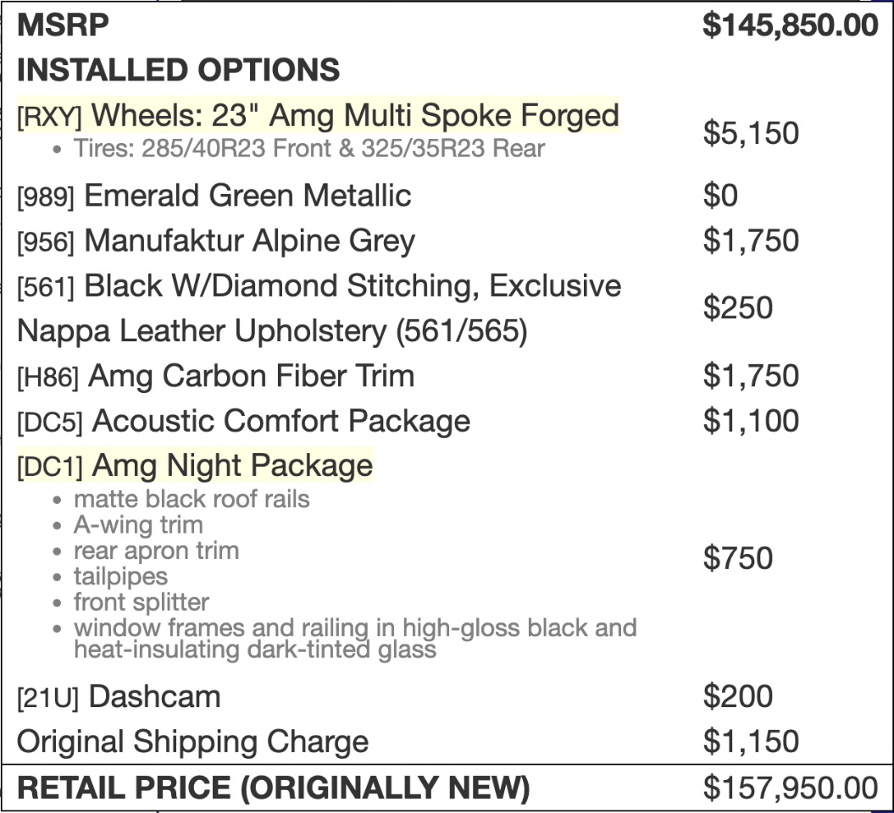Select the Emerald Green Metallic option
Screen dimensions: 894x813
click(x=247, y=196)
